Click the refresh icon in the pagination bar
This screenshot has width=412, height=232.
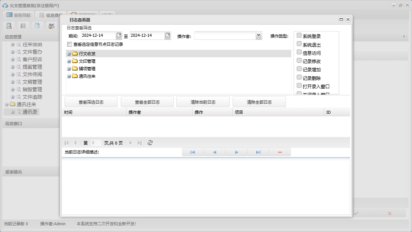(150, 143)
